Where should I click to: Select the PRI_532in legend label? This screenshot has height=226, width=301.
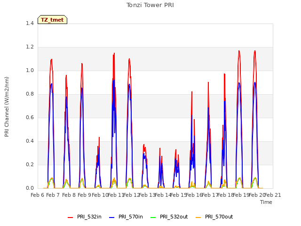click(x=89, y=217)
